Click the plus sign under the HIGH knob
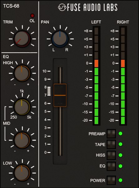The image size is (139, 188). point(28,84)
